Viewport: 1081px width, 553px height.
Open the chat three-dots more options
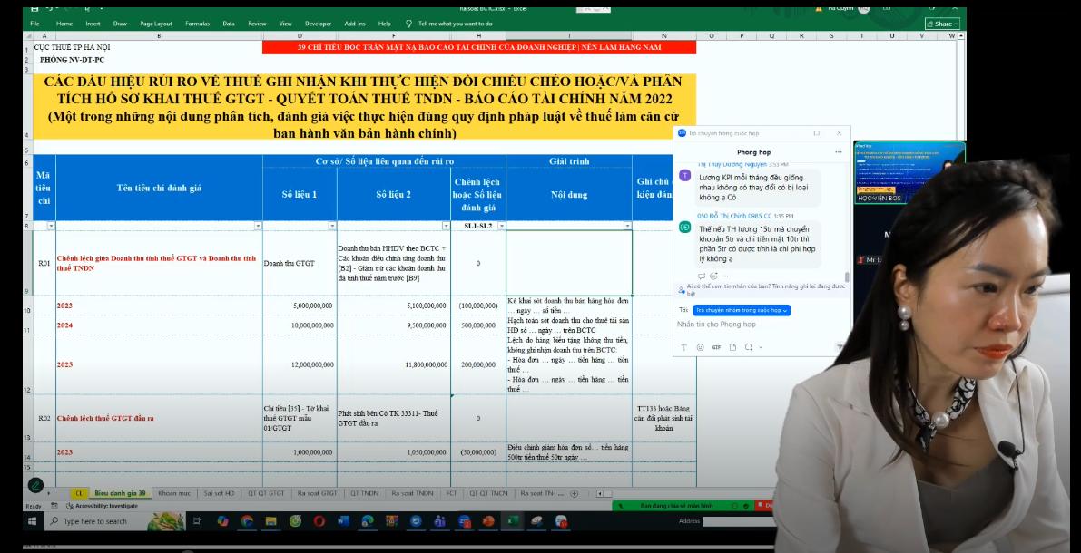click(839, 151)
